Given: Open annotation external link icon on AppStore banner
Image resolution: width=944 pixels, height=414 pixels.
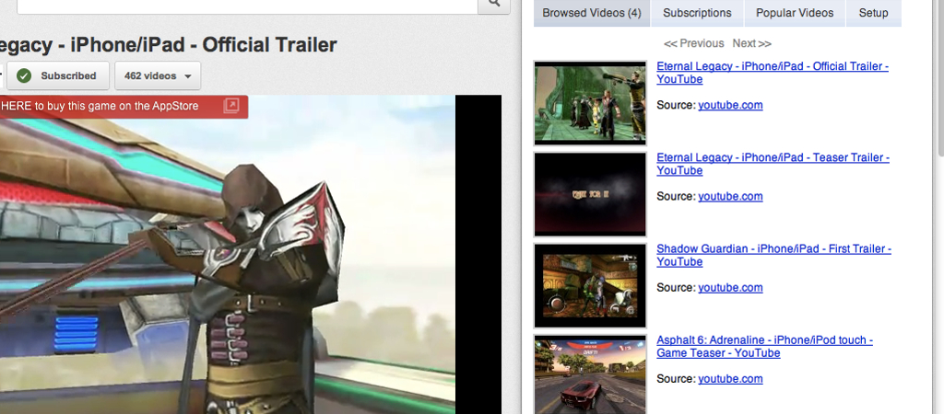Looking at the screenshot, I should click(231, 106).
